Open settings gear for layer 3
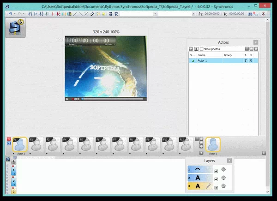 click(x=223, y=186)
